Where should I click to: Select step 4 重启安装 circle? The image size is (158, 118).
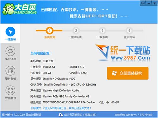[129, 31]
